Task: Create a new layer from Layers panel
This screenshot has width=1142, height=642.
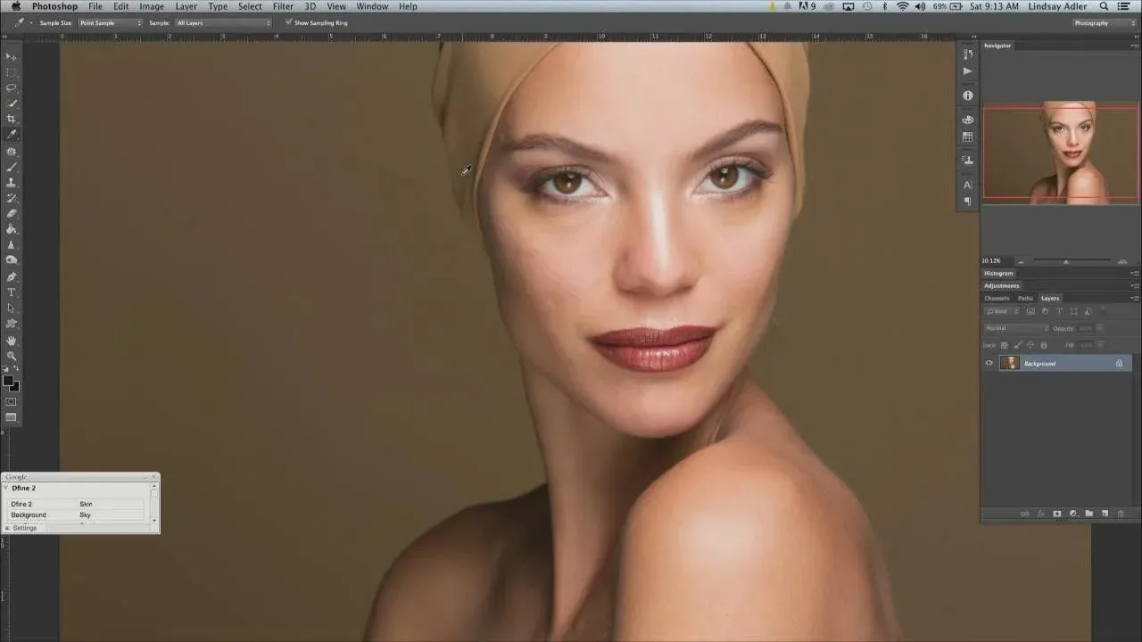Action: 1105,514
